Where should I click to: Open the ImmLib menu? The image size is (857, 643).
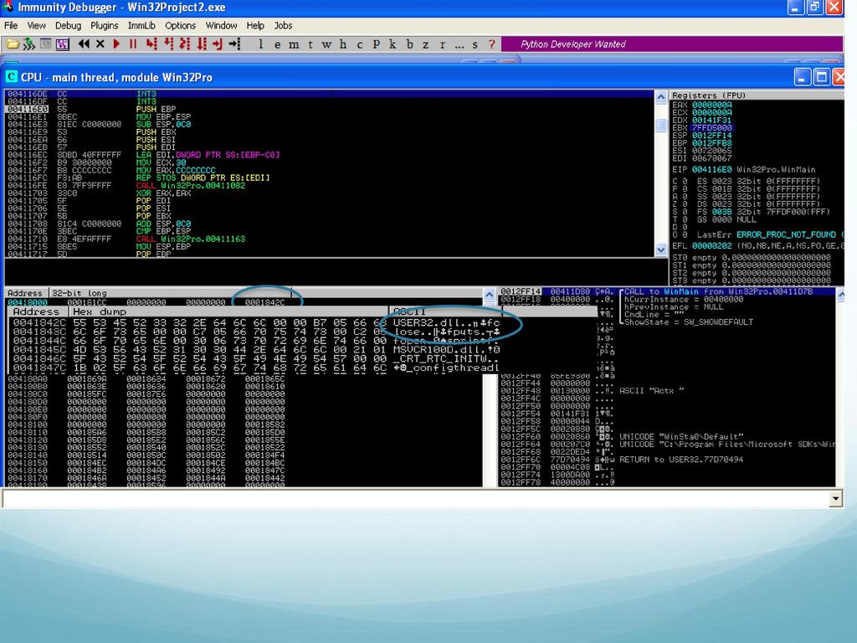[x=141, y=25]
